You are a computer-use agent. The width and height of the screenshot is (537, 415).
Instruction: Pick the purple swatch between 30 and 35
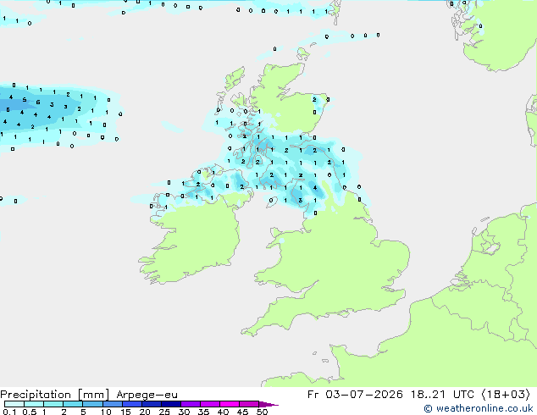(191, 404)
